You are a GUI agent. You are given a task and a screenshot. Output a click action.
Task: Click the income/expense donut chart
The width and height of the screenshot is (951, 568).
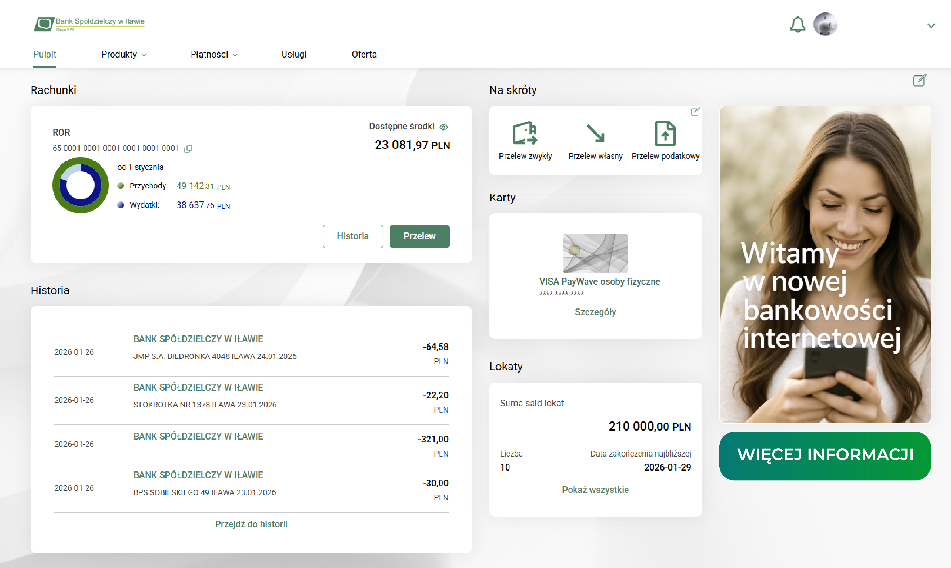[x=80, y=185]
